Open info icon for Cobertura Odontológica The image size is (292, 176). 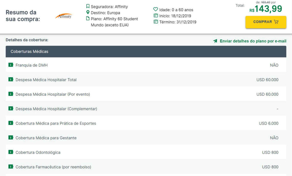point(11,152)
